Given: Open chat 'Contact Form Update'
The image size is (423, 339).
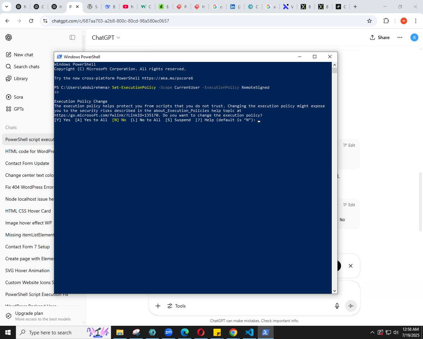Looking at the screenshot, I should (x=27, y=163).
